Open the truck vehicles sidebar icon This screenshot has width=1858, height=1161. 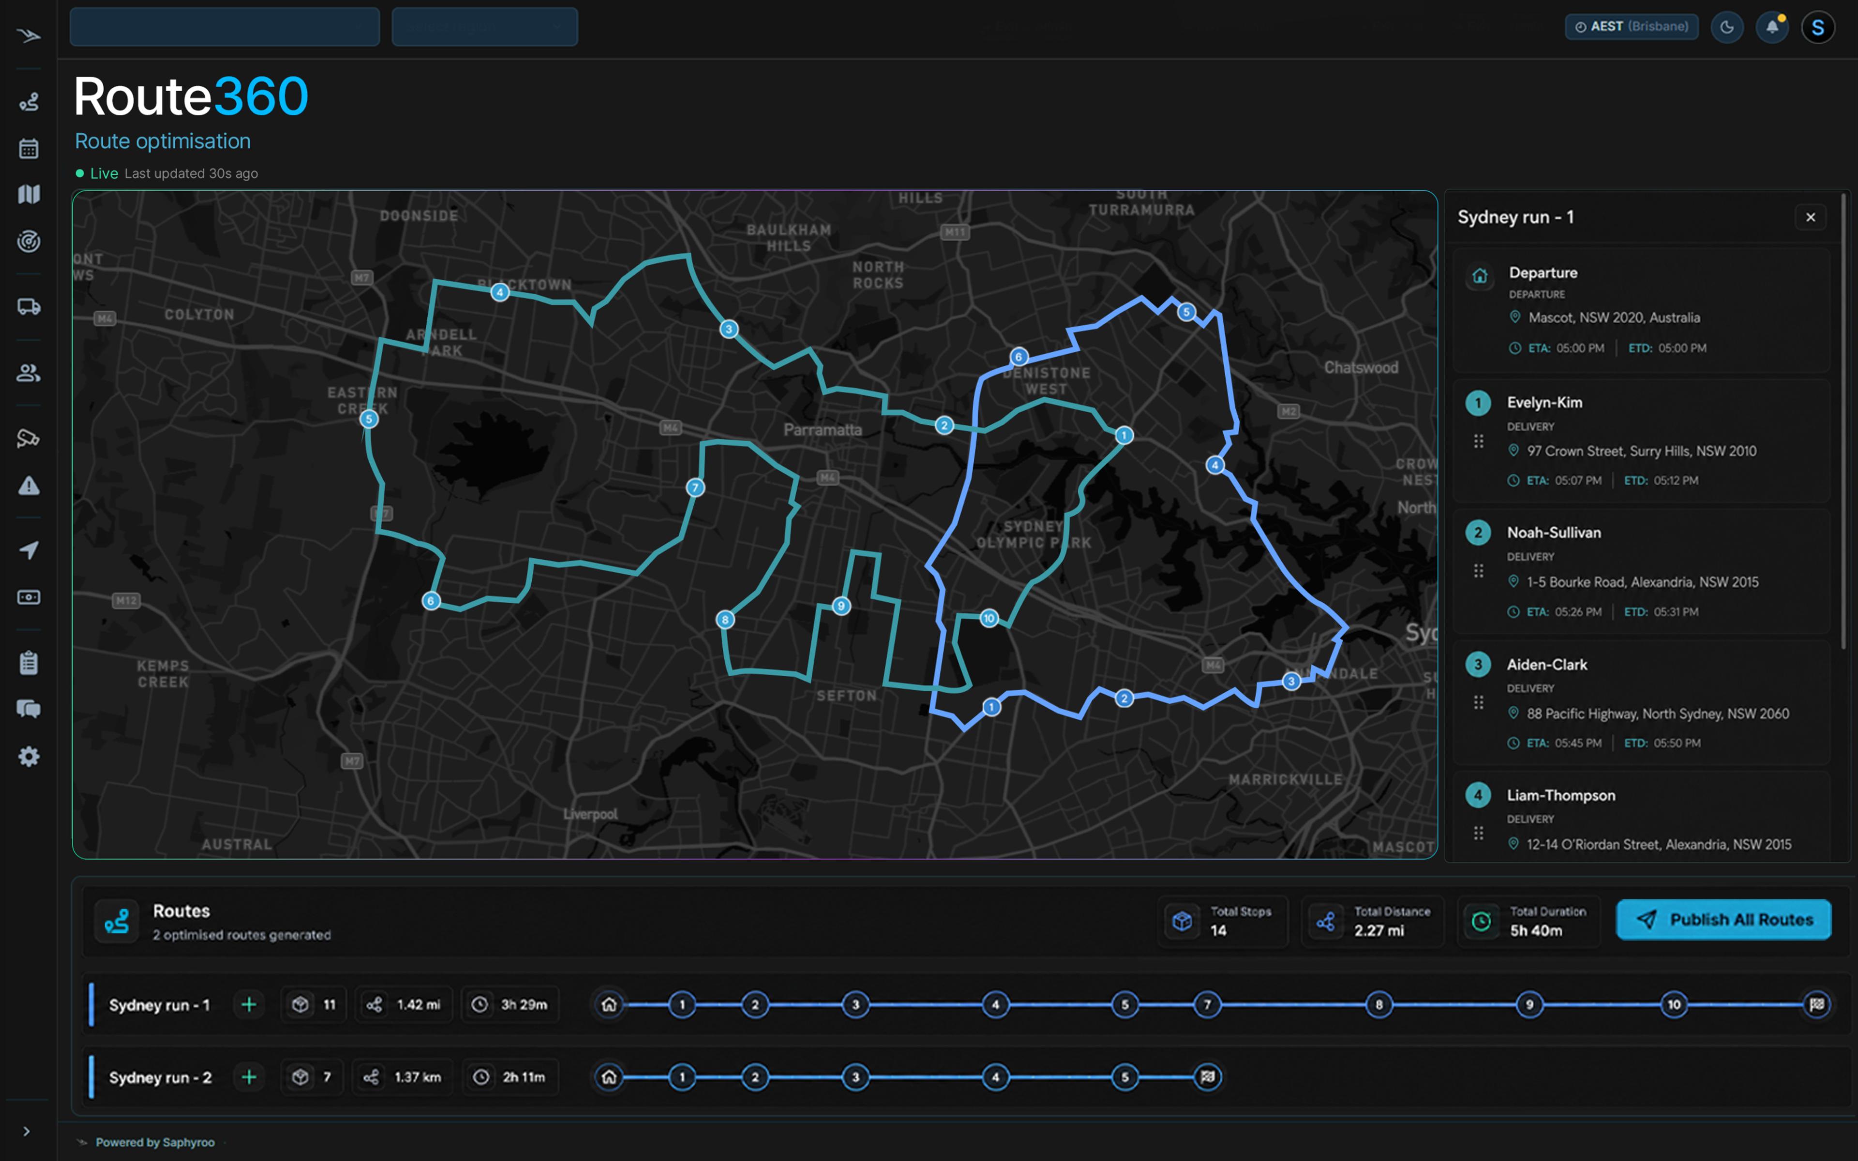coord(29,307)
